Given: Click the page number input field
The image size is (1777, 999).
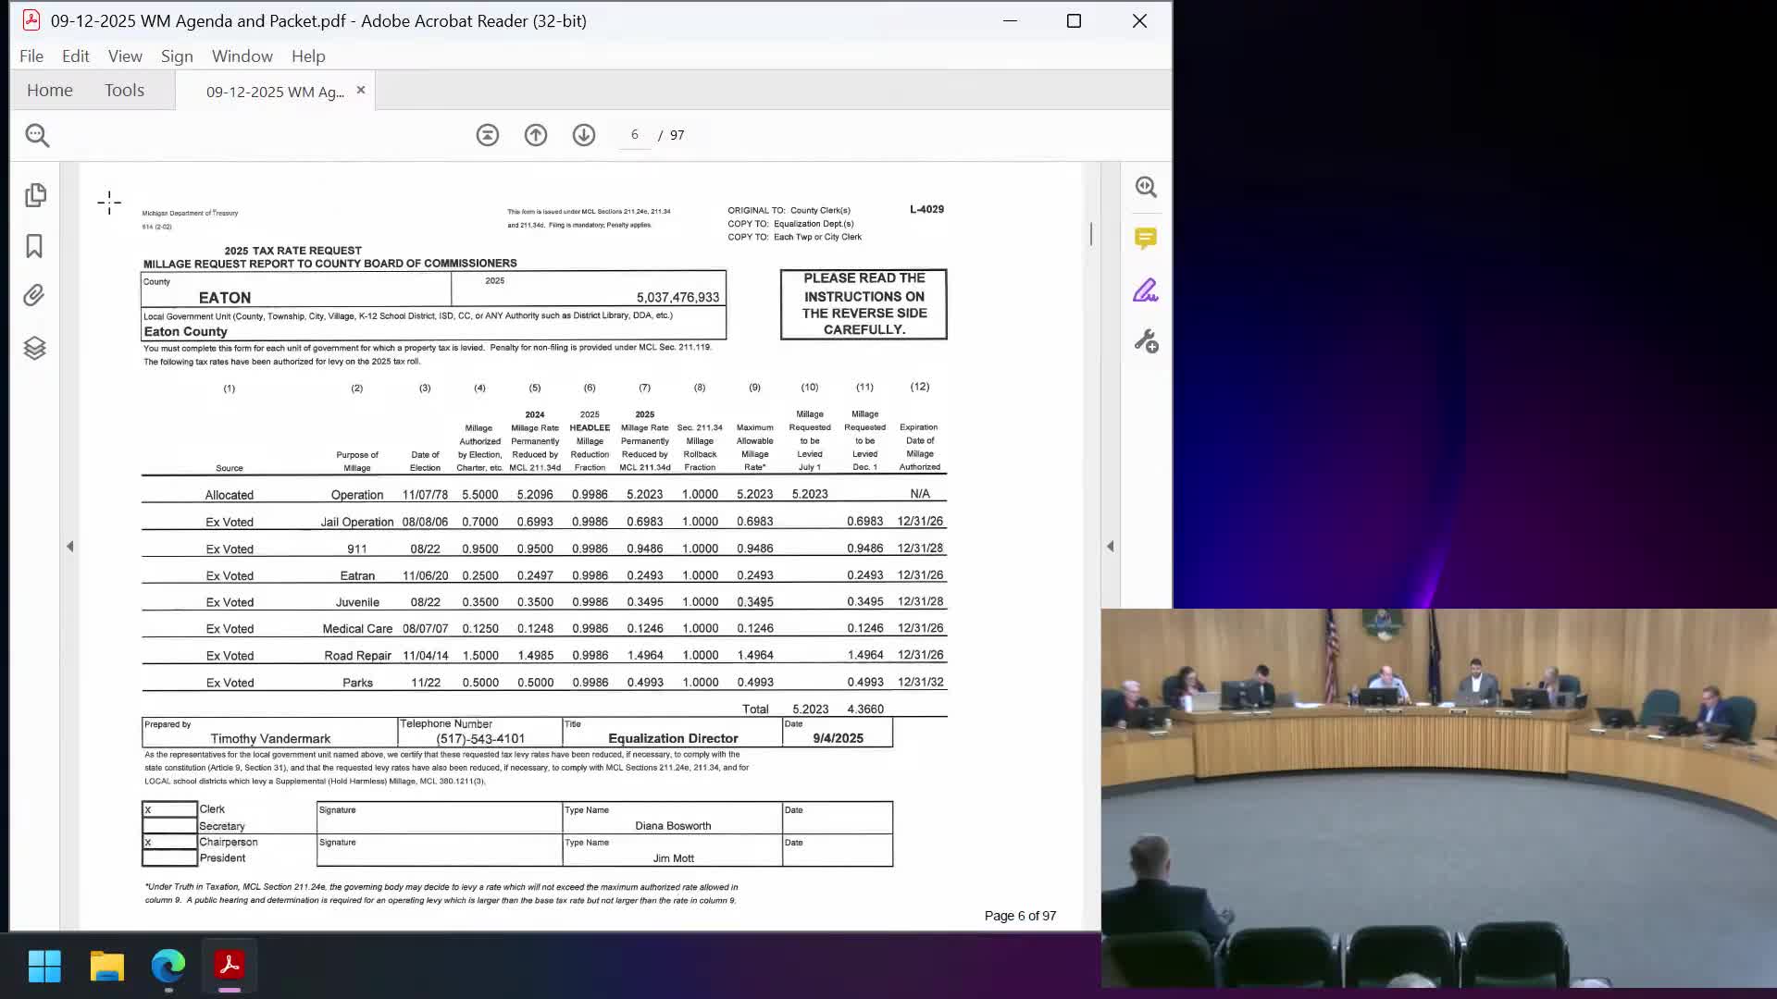Looking at the screenshot, I should tap(635, 135).
